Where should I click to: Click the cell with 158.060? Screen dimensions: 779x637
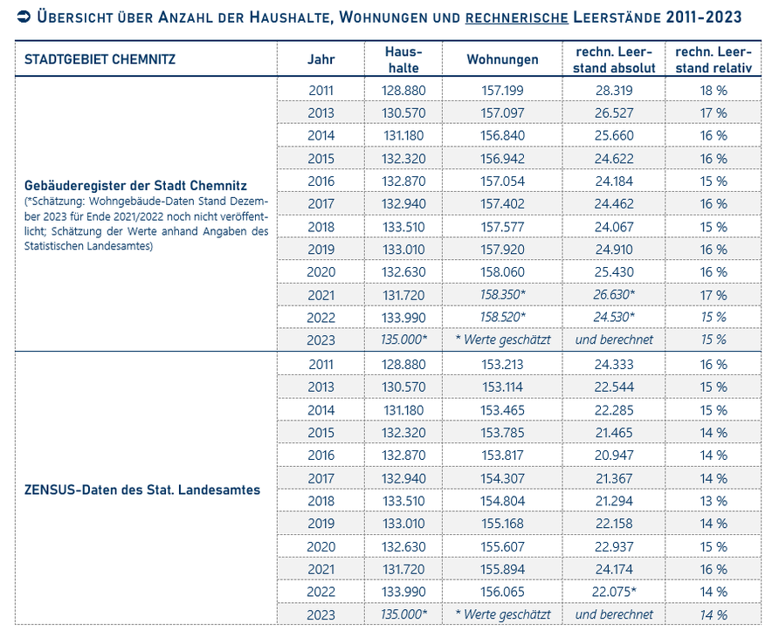pyautogui.click(x=502, y=272)
